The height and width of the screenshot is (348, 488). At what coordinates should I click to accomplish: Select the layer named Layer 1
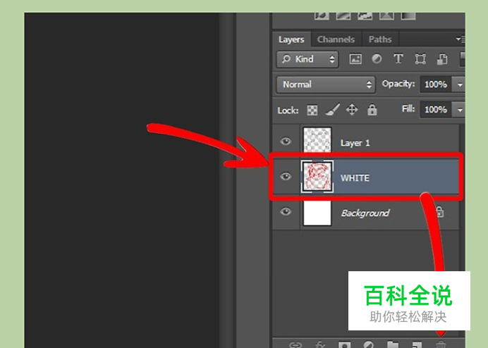[355, 143]
